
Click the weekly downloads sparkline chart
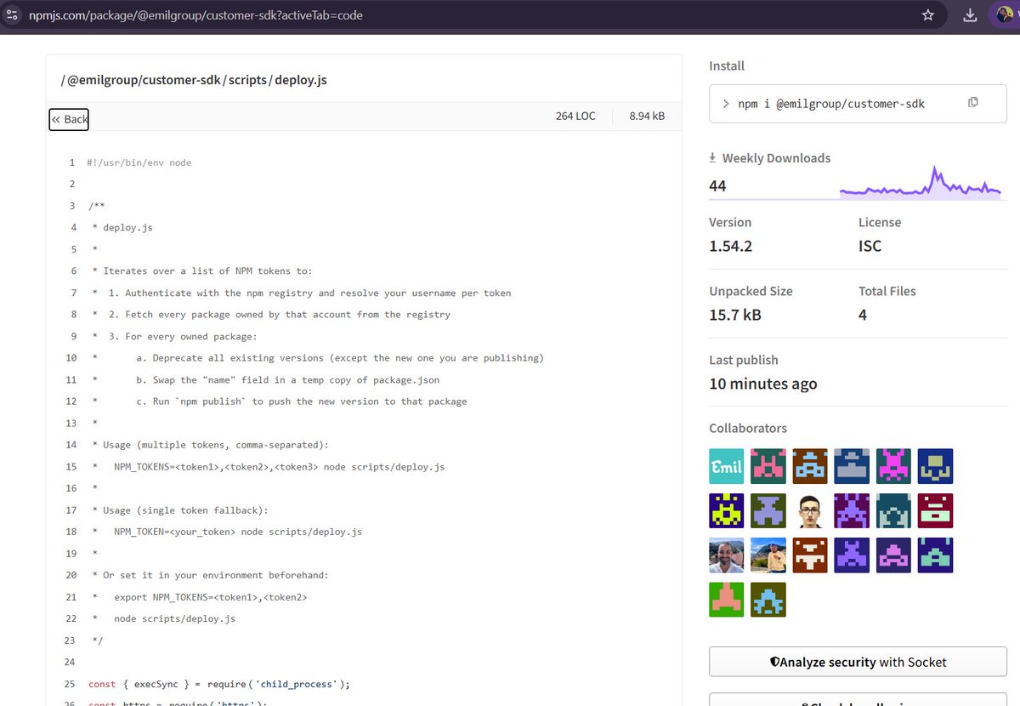pos(921,181)
